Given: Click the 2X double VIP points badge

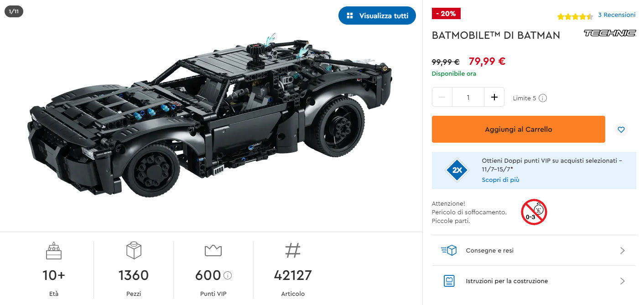Looking at the screenshot, I should (x=457, y=171).
